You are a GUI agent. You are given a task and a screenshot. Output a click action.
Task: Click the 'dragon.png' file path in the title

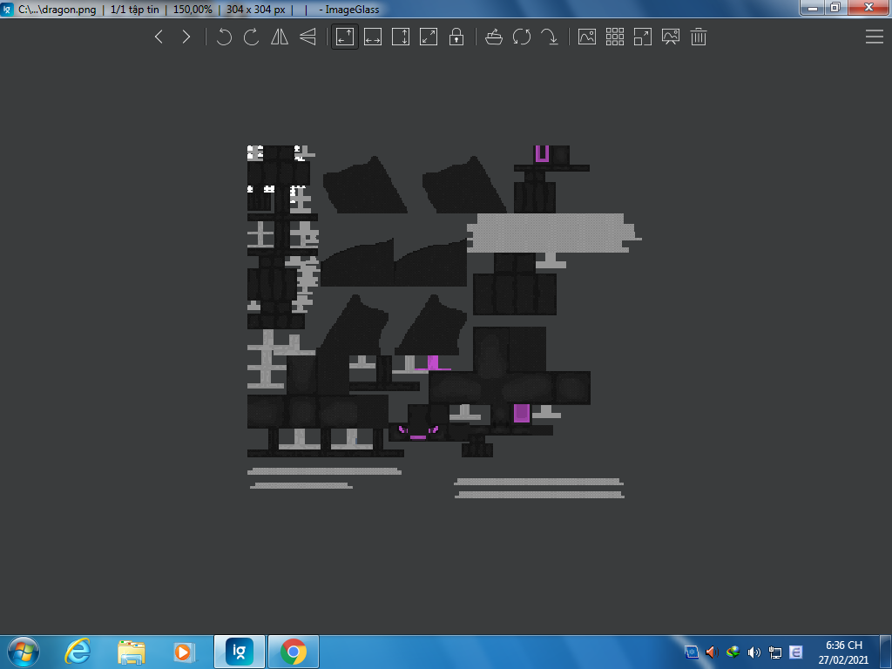click(57, 9)
